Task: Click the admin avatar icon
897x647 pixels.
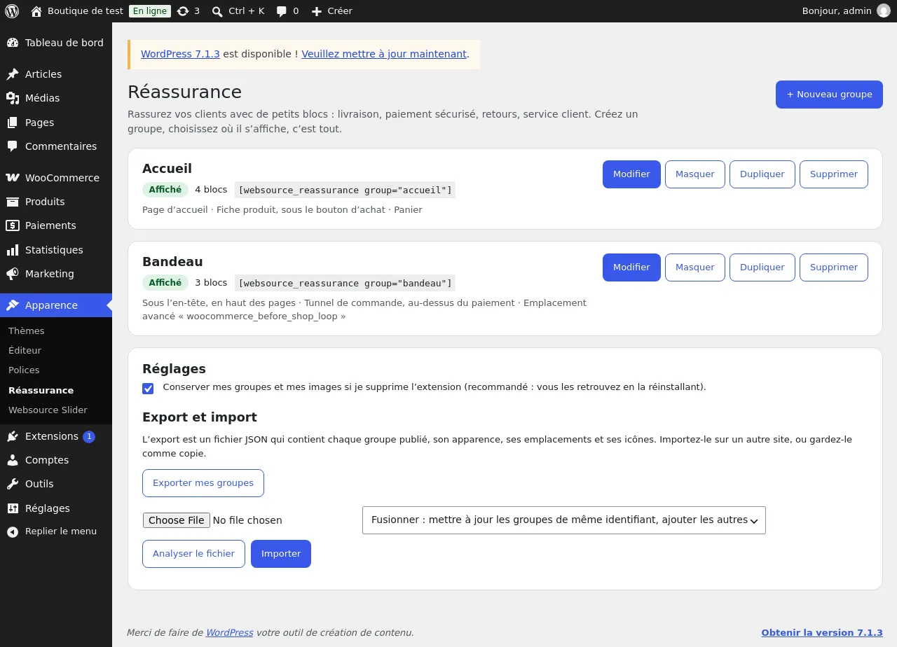Action: click(x=884, y=11)
